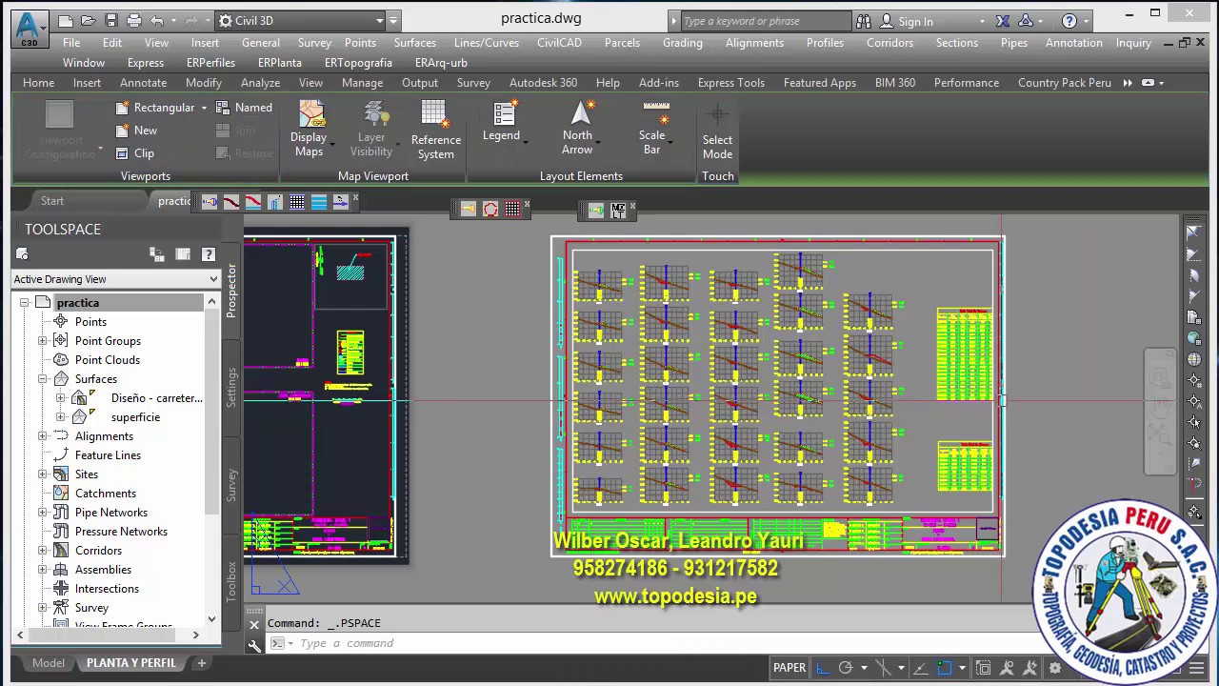Switch to the Model layout tab
The image size is (1219, 686).
click(49, 663)
